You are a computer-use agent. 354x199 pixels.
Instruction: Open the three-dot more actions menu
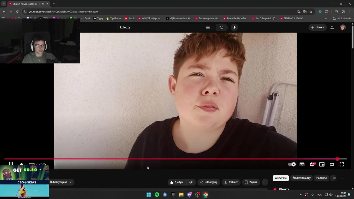265,182
